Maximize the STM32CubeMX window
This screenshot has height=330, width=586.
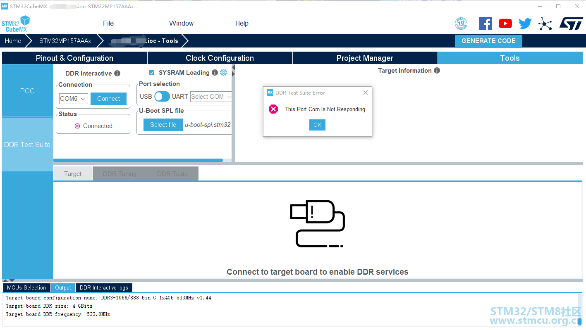coord(558,6)
